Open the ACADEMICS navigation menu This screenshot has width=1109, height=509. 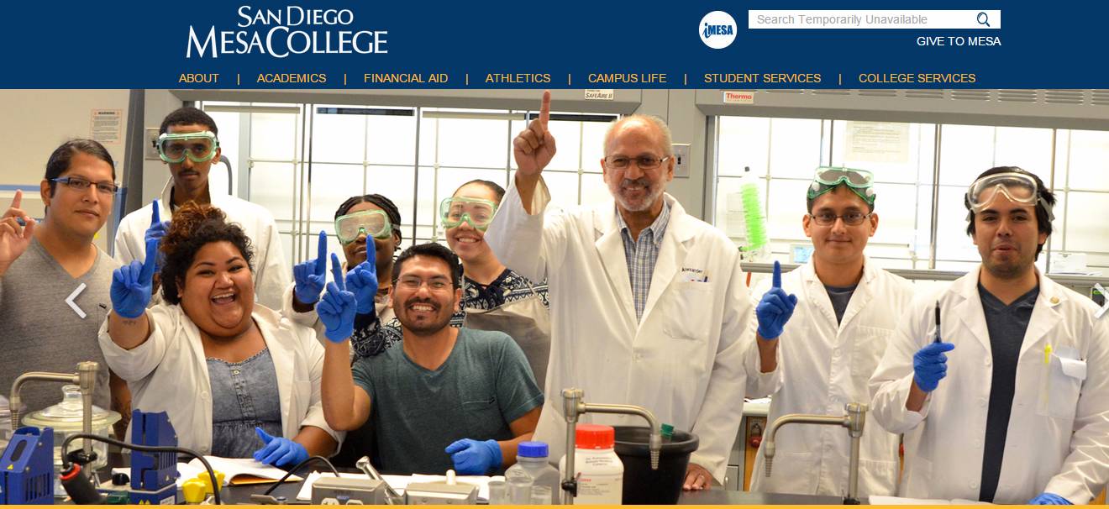tap(292, 78)
